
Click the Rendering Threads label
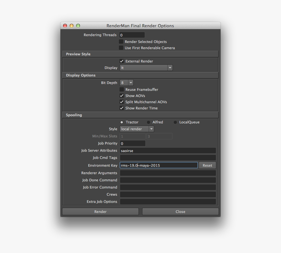click(100, 35)
